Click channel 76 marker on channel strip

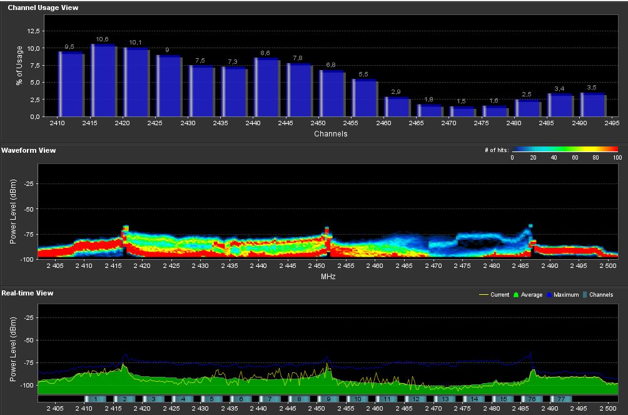[x=532, y=399]
